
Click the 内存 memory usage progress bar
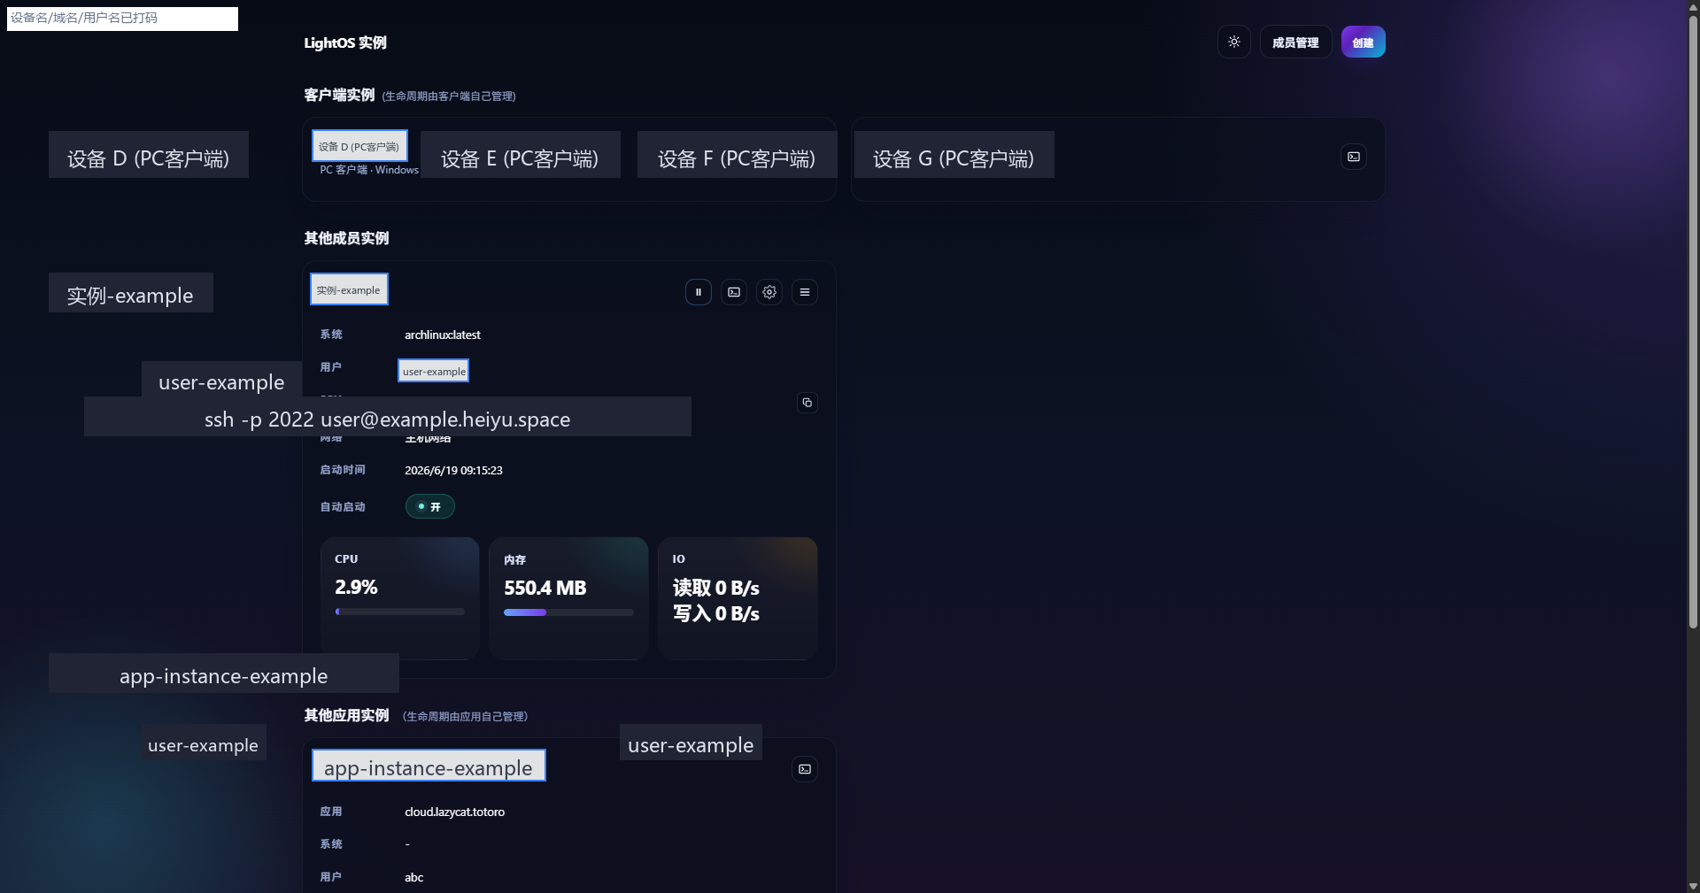[568, 612]
